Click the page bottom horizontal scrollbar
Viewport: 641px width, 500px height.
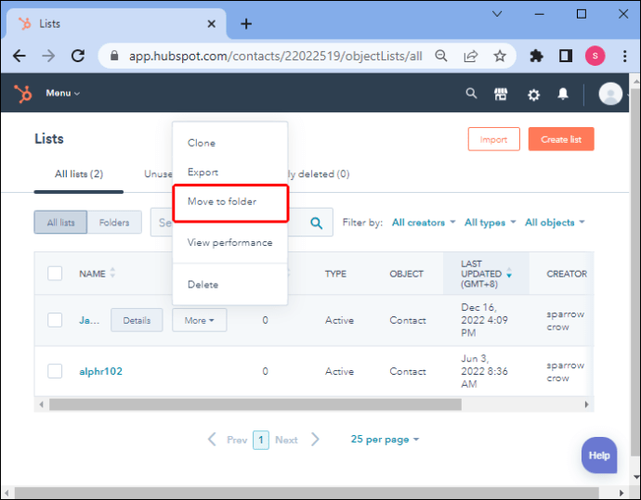[x=307, y=493]
